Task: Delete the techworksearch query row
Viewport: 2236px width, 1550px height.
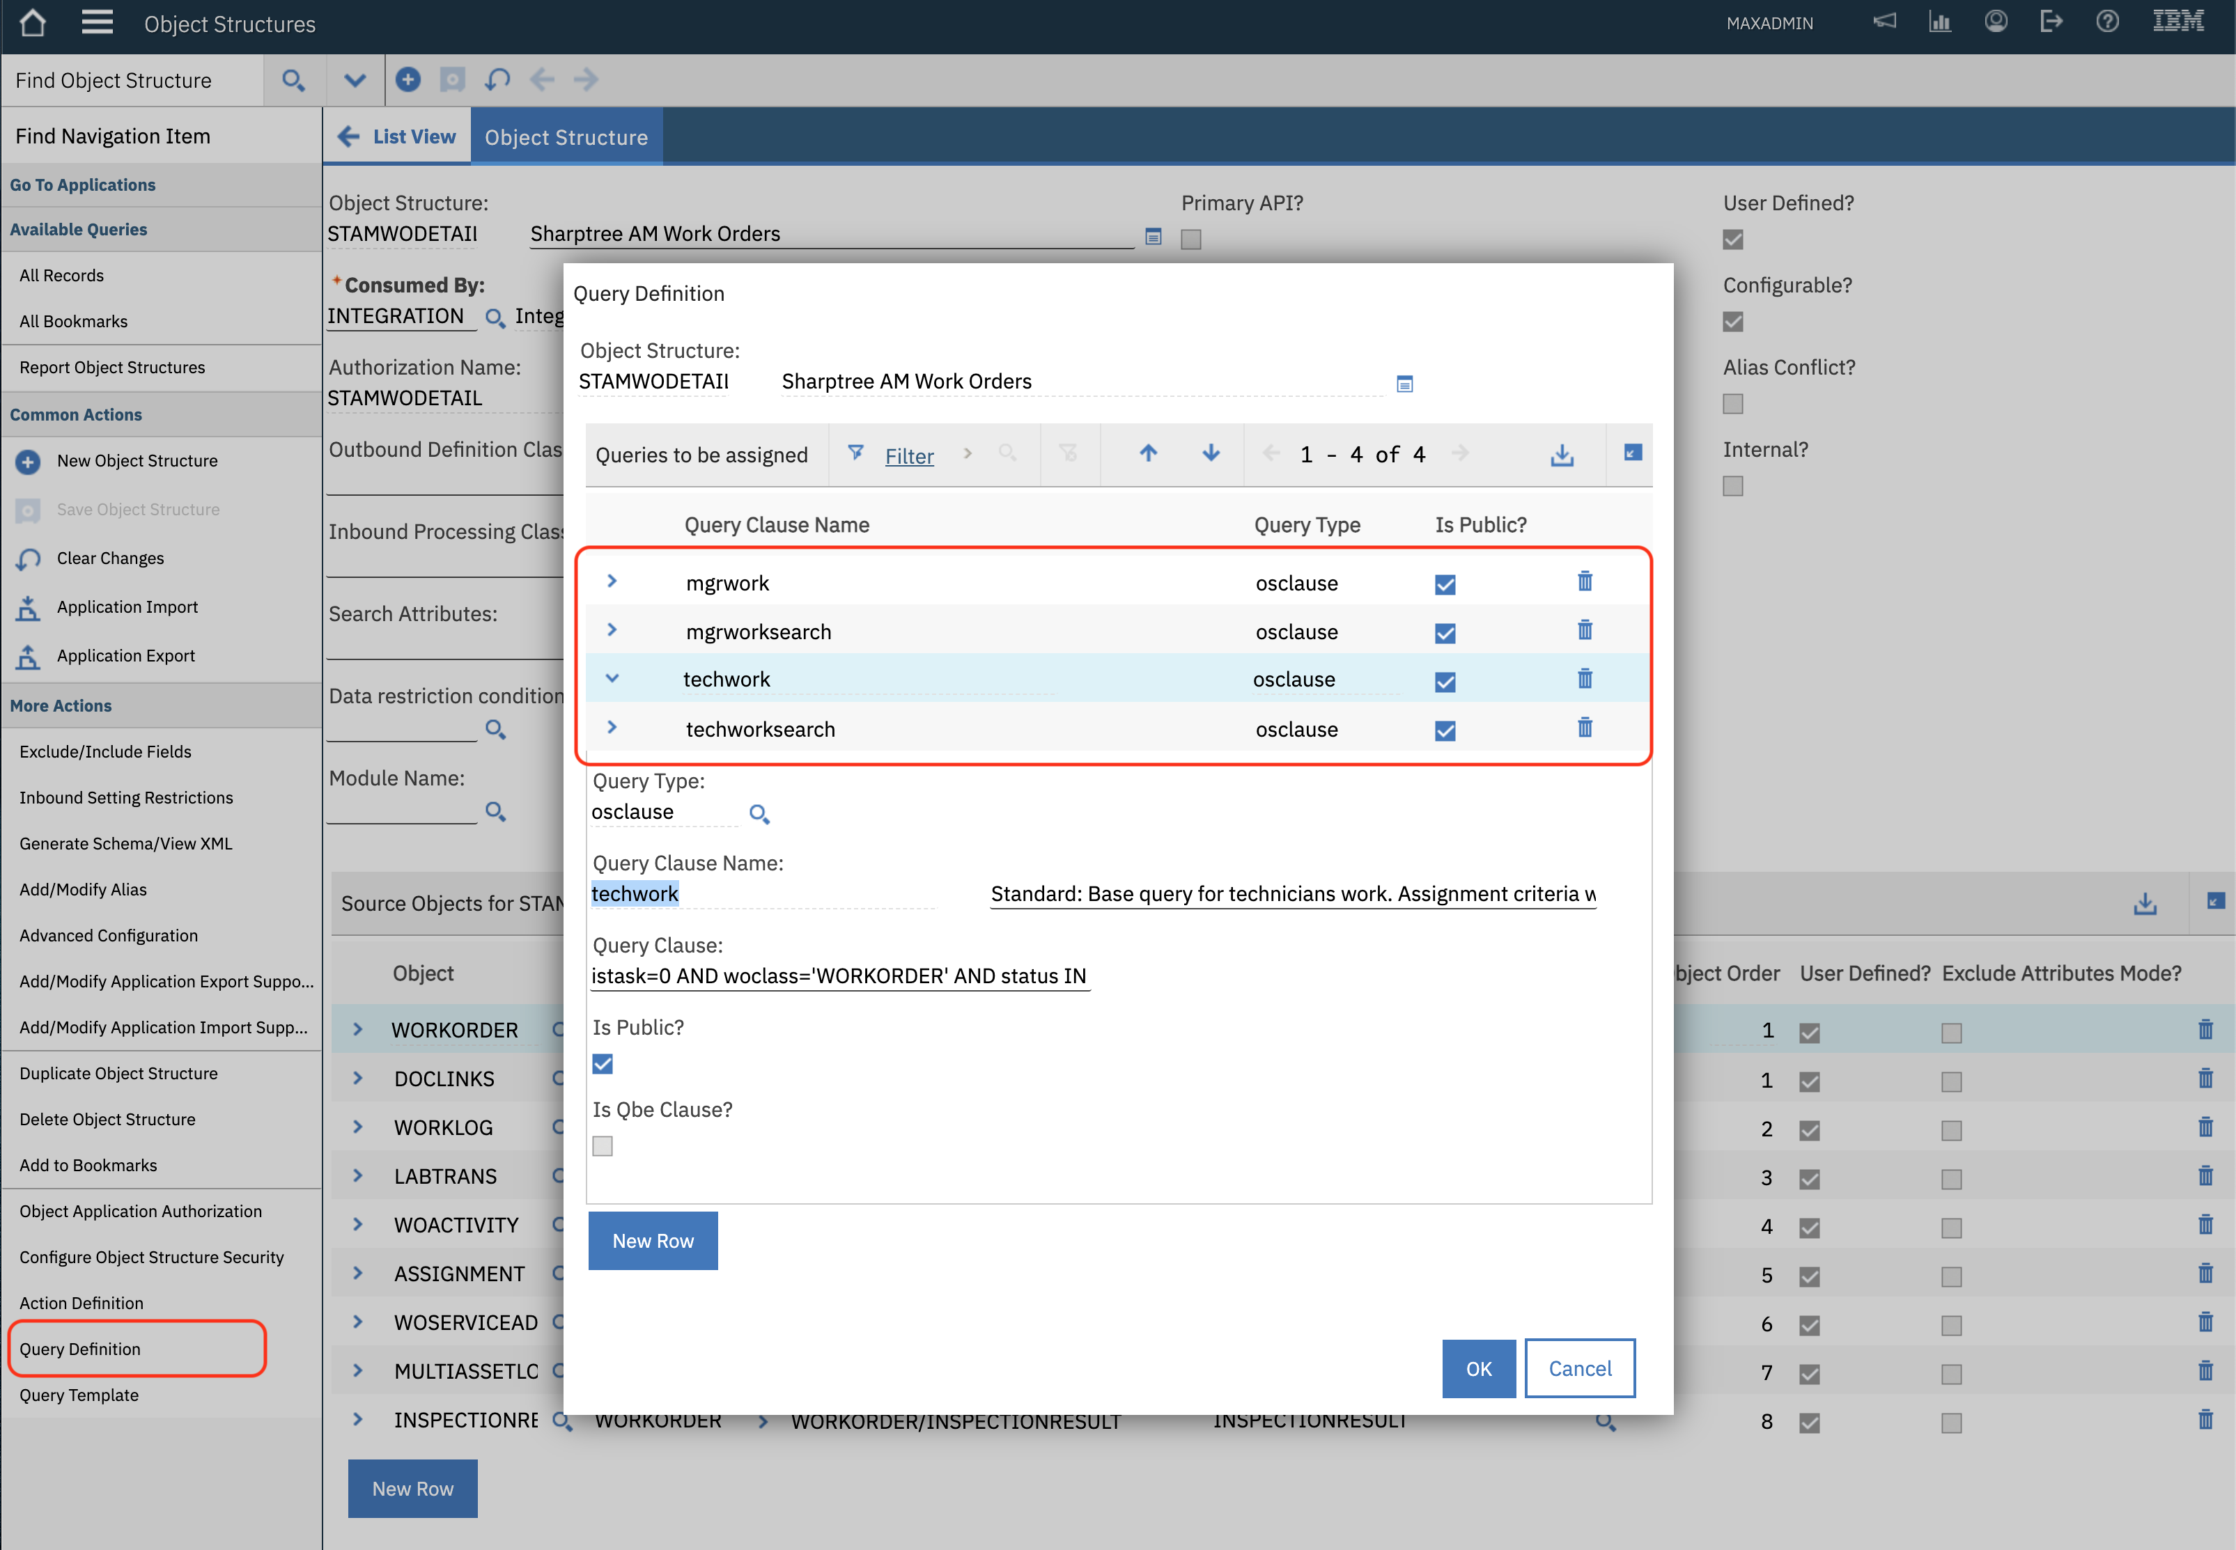Action: click(x=1584, y=728)
